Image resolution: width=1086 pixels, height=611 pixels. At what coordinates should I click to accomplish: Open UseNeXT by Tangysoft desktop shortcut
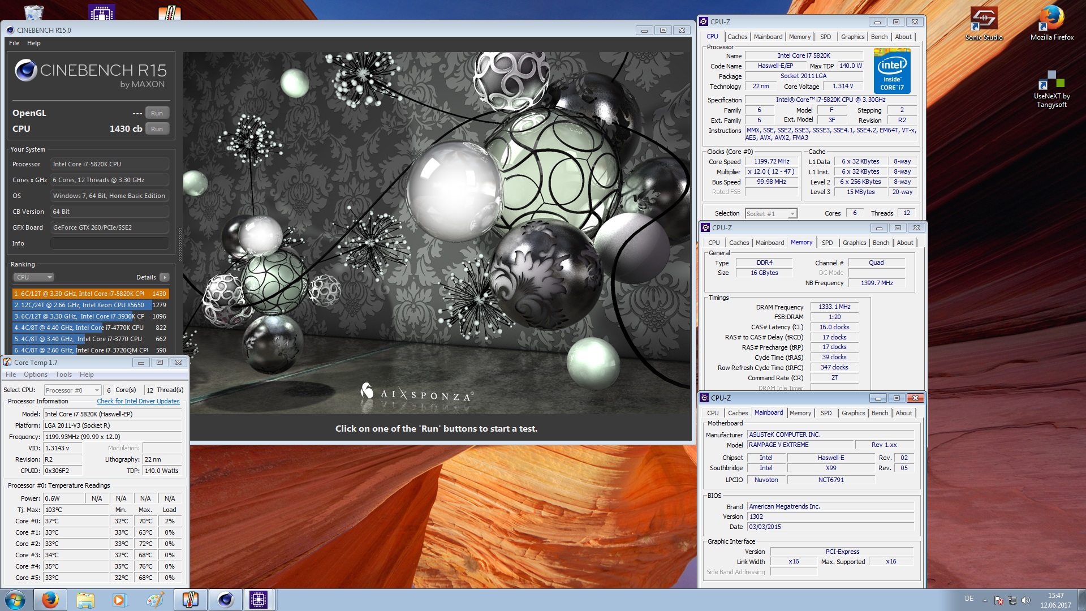[1051, 89]
